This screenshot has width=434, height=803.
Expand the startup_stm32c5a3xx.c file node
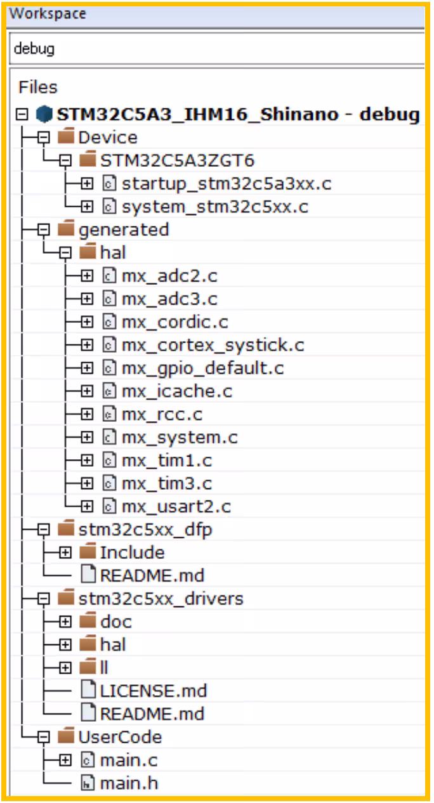(x=87, y=184)
